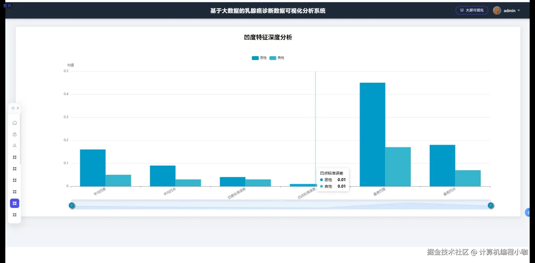The height and width of the screenshot is (263, 535).
Task: Click the sidebar move handle icon
Action: pyautogui.click(x=13, y=108)
